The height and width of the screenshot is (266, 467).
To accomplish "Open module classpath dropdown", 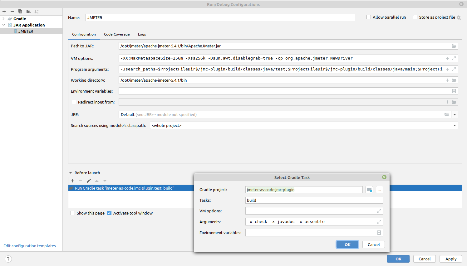I will coord(455,125).
